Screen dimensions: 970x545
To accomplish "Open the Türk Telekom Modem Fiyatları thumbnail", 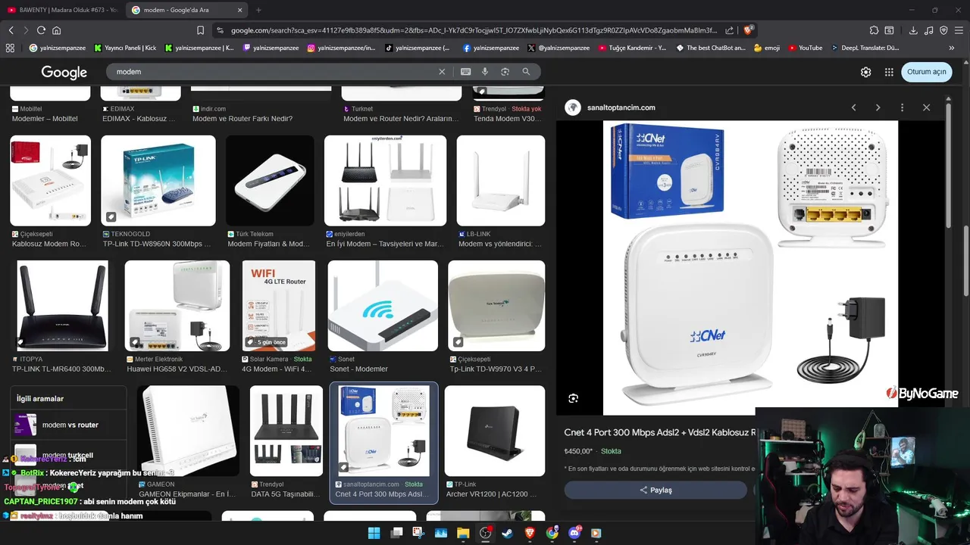I will point(270,181).
